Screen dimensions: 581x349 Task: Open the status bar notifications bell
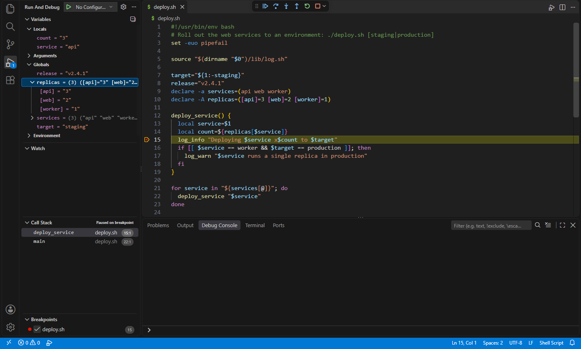point(572,343)
